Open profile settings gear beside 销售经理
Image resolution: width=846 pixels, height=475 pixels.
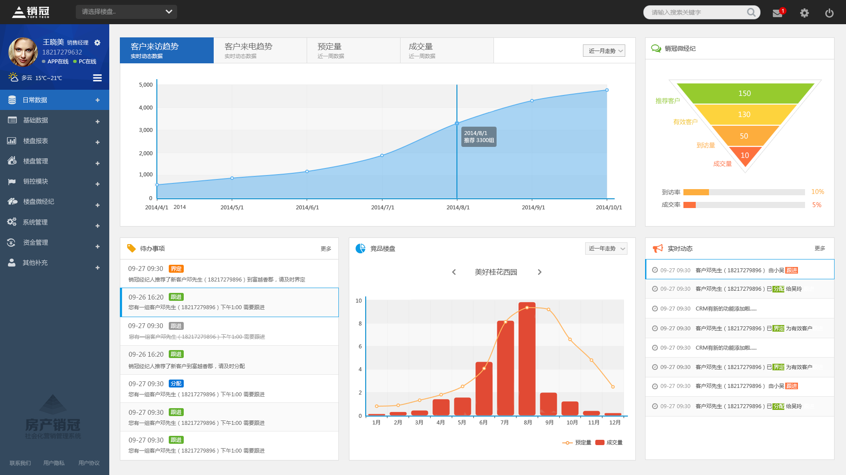[x=97, y=43]
